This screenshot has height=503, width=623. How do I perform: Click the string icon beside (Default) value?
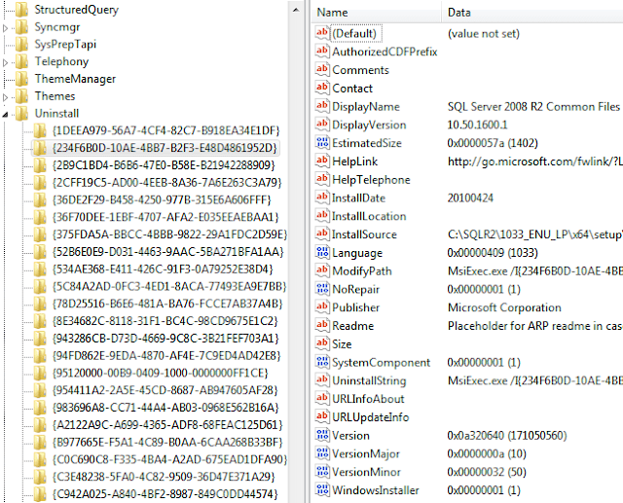point(322,33)
